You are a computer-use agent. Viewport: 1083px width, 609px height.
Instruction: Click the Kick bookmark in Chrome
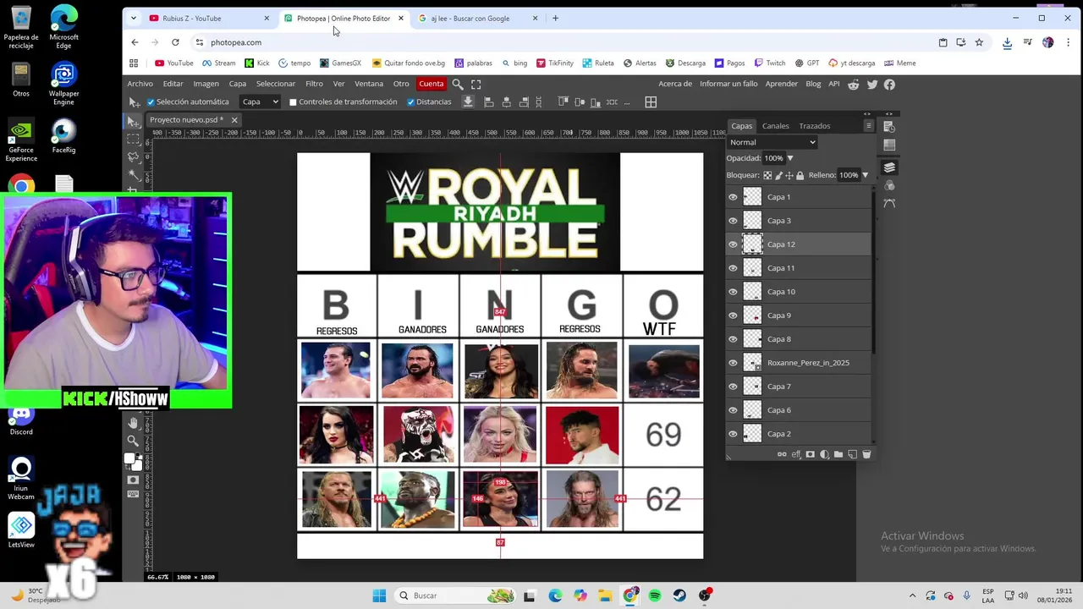[x=257, y=63]
